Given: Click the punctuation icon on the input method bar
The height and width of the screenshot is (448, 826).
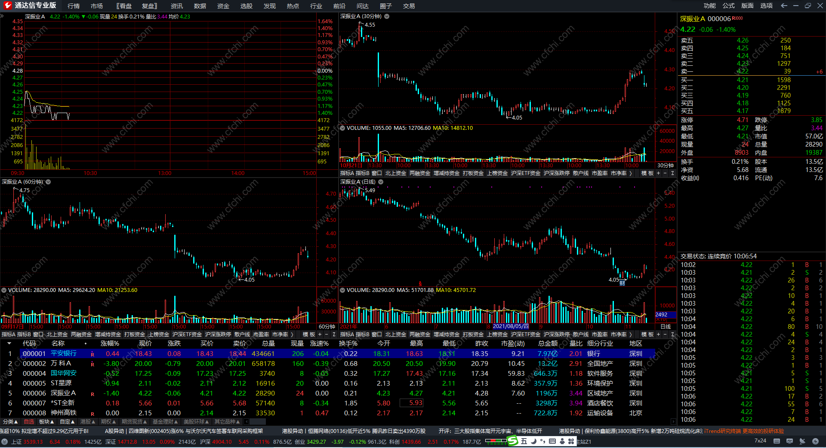Looking at the screenshot, I should 543,441.
